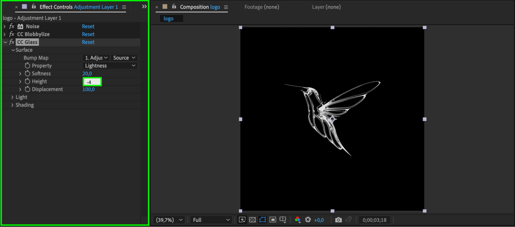Switch to the Footage (none) tab
The width and height of the screenshot is (515, 227).
click(x=261, y=7)
